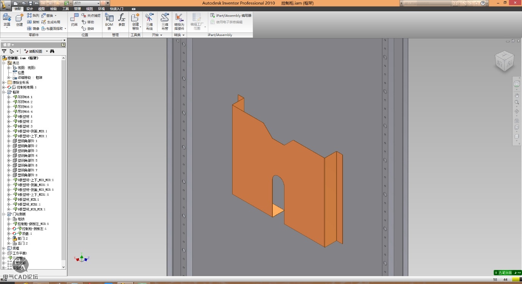Select the 旋转 rotate tool
This screenshot has width=522, height=284.
88,28
